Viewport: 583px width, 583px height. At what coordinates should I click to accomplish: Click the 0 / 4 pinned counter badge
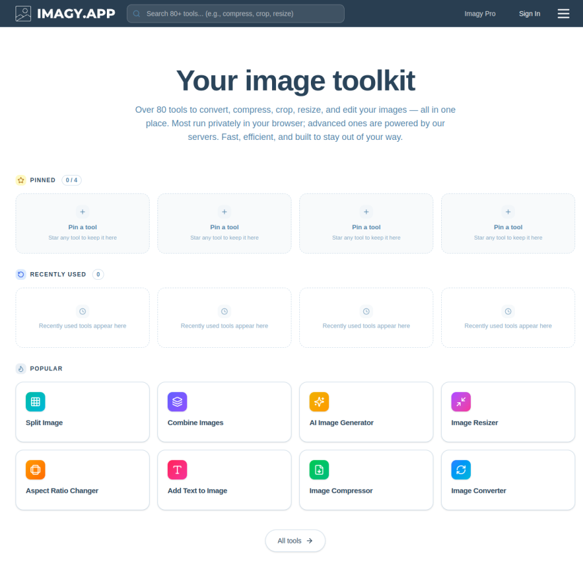71,180
